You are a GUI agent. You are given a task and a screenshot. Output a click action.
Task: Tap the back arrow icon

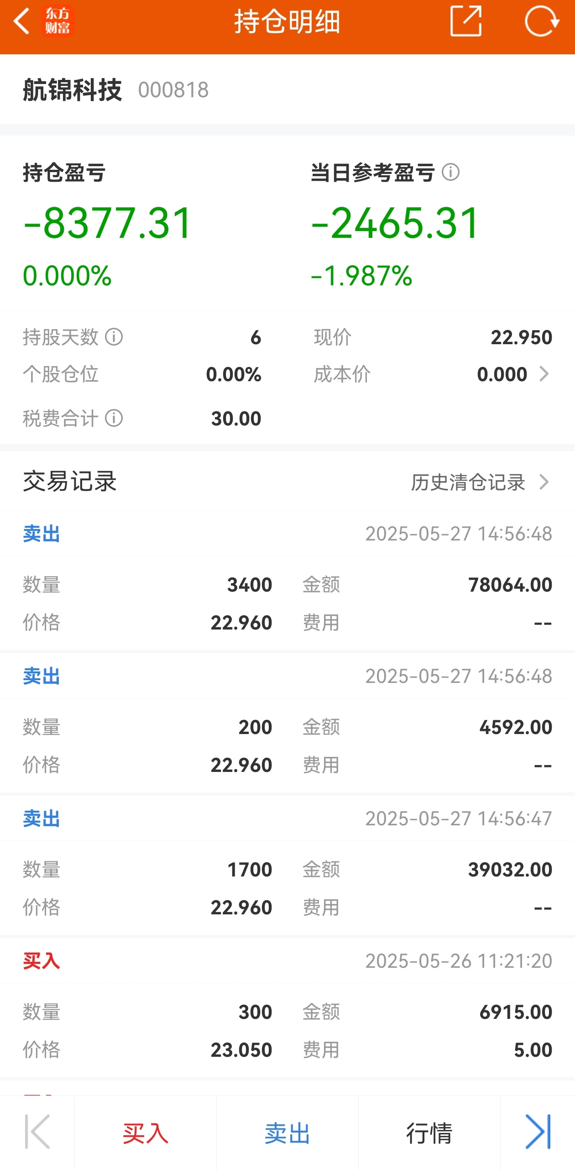(21, 21)
